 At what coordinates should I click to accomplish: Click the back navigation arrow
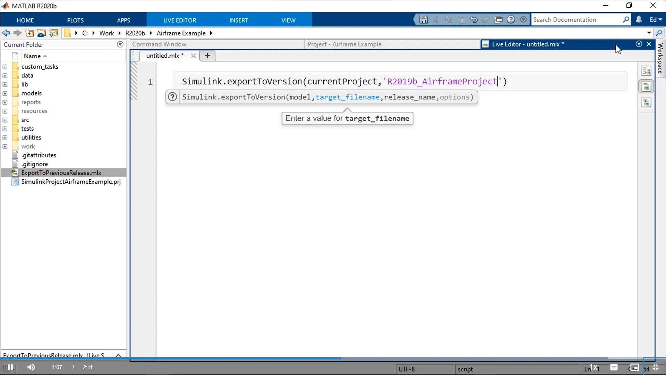6,33
